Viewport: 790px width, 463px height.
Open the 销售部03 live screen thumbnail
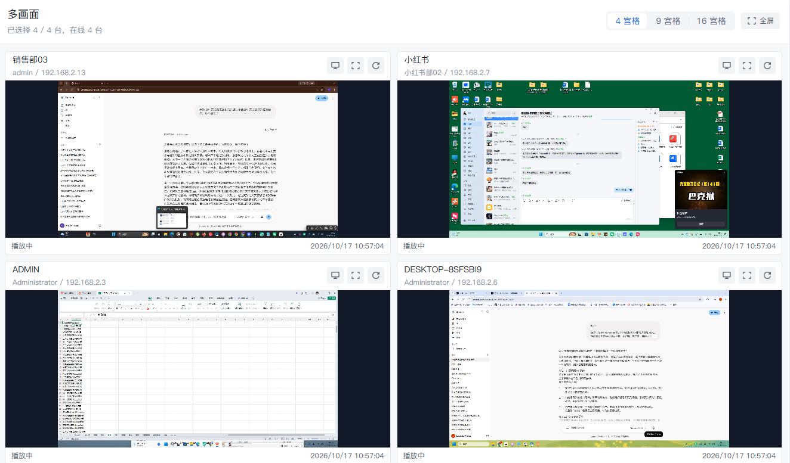[x=197, y=159]
